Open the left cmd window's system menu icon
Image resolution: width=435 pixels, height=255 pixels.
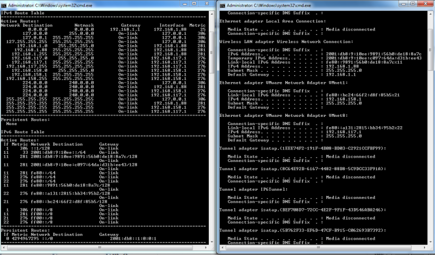pyautogui.click(x=4, y=5)
